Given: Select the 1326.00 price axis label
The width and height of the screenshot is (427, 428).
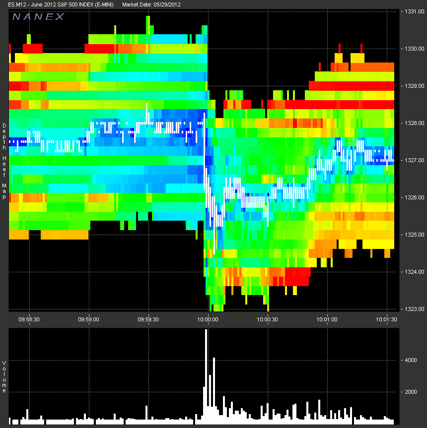Looking at the screenshot, I should point(414,197).
